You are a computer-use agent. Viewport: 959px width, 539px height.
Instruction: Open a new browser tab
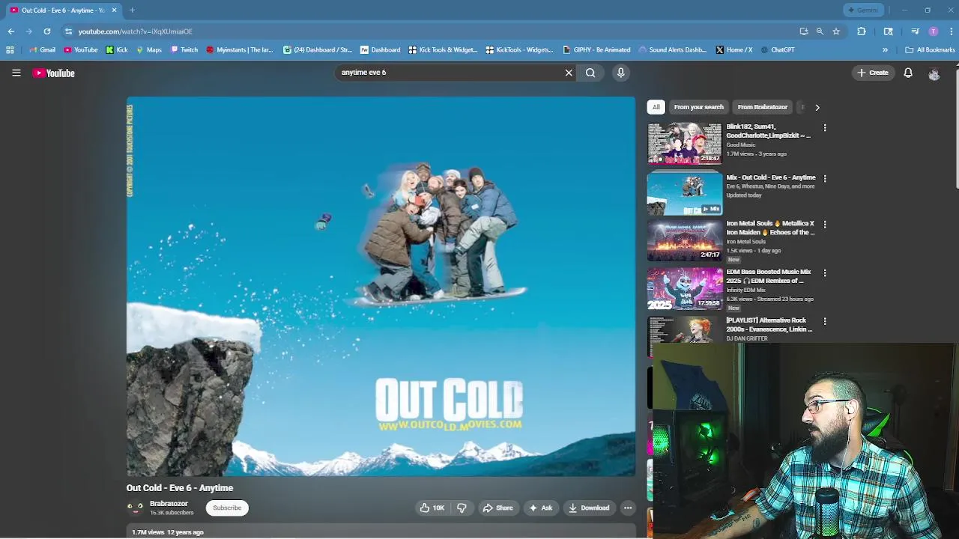[132, 10]
